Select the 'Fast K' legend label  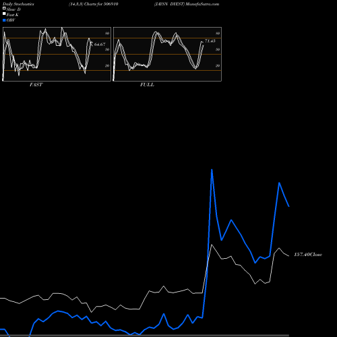(x=13, y=15)
